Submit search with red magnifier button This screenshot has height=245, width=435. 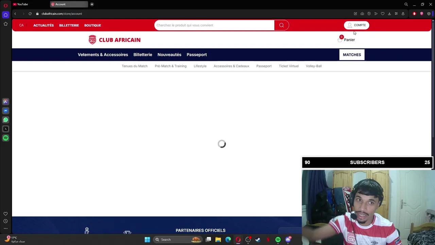(281, 25)
